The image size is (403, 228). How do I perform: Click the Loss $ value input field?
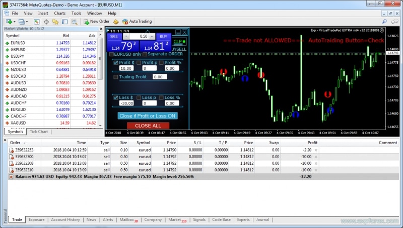(125, 103)
